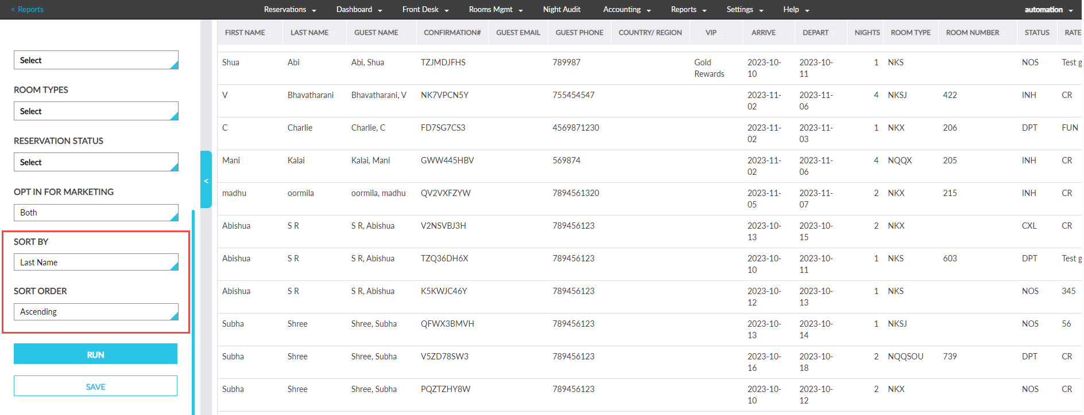Click CONFIRMATION# column header
The width and height of the screenshot is (1084, 415).
coord(452,33)
